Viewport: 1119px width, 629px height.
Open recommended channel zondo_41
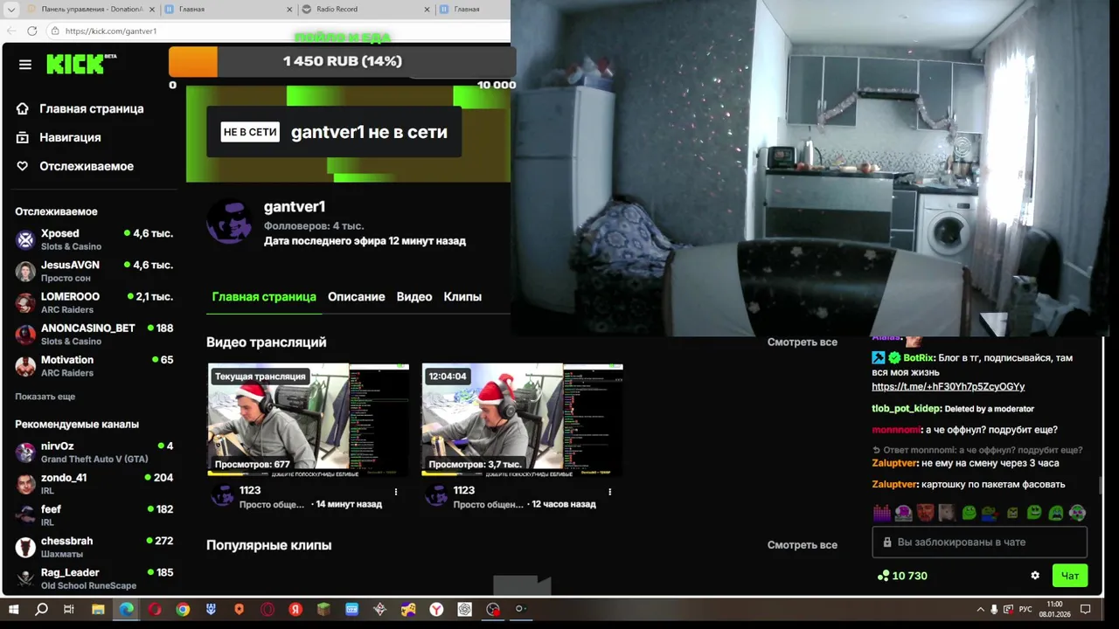coord(94,483)
